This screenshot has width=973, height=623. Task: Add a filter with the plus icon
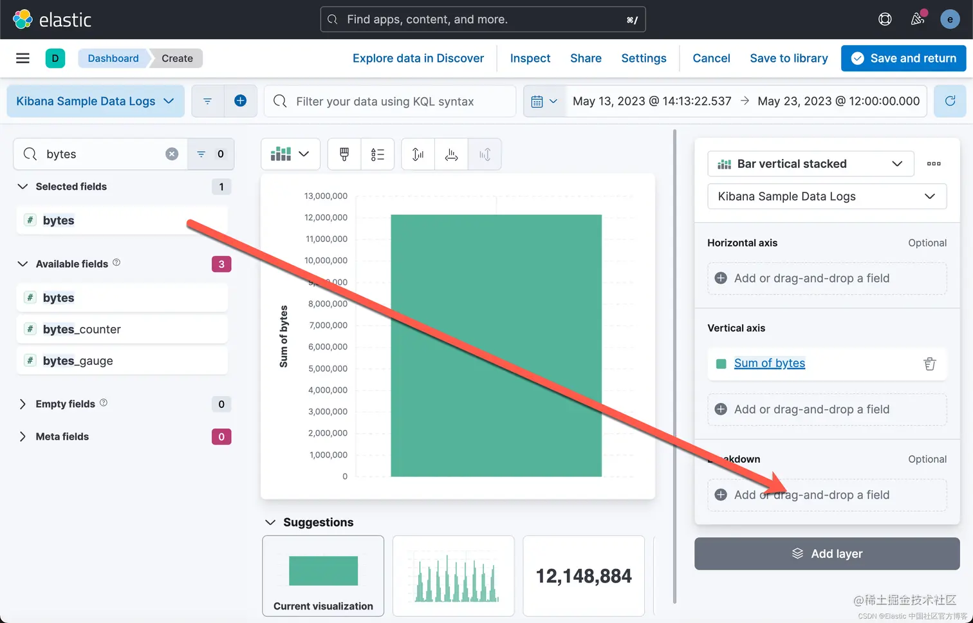[x=240, y=101]
